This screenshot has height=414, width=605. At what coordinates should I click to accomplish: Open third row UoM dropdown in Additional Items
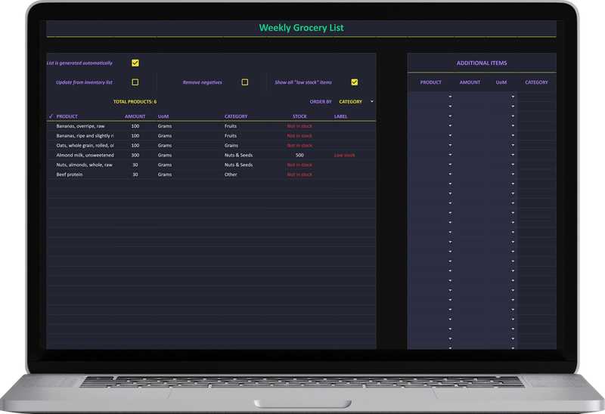coord(513,116)
